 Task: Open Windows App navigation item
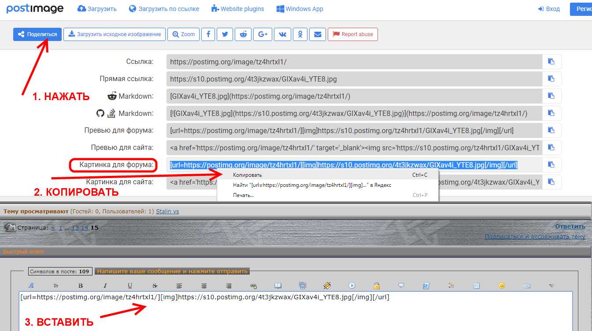[x=300, y=9]
